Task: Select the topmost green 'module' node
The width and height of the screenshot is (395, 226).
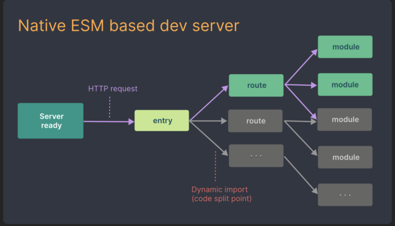Action: pos(344,47)
